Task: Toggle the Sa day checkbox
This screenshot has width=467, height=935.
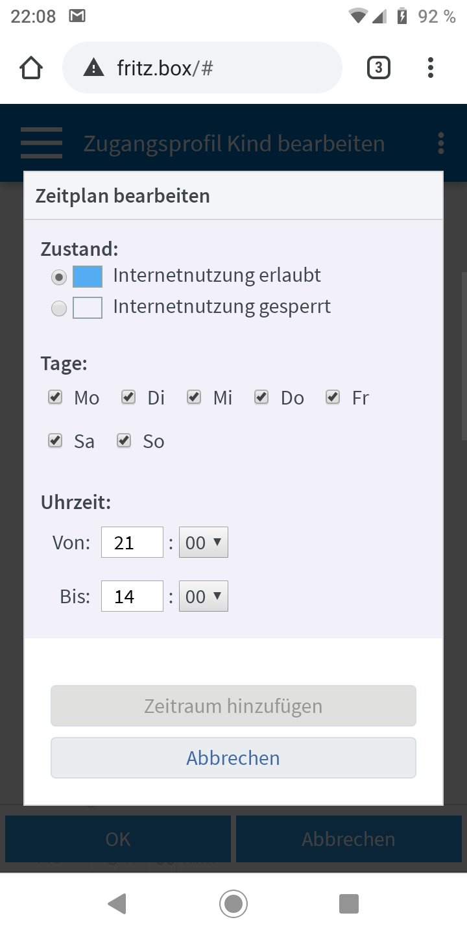Action: coord(55,441)
